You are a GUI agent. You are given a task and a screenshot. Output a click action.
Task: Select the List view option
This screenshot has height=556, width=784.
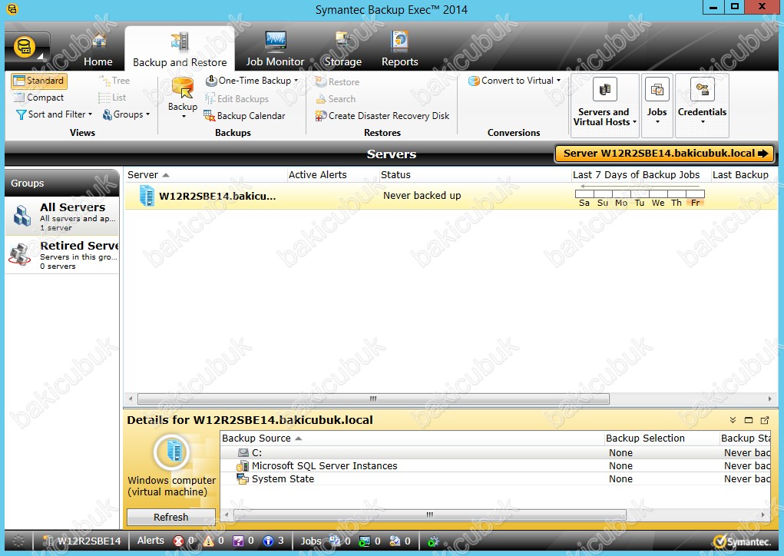tap(113, 98)
